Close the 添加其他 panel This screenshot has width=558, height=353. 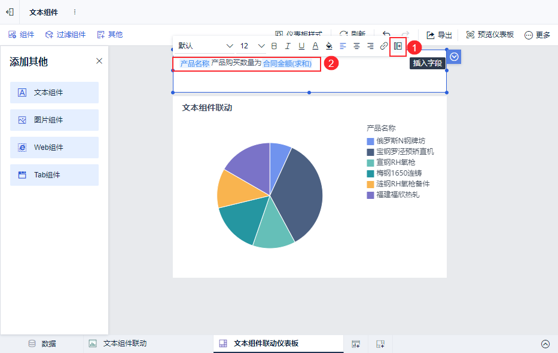(x=99, y=61)
